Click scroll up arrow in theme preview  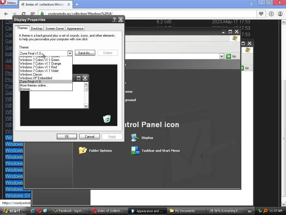[x=86, y=84]
